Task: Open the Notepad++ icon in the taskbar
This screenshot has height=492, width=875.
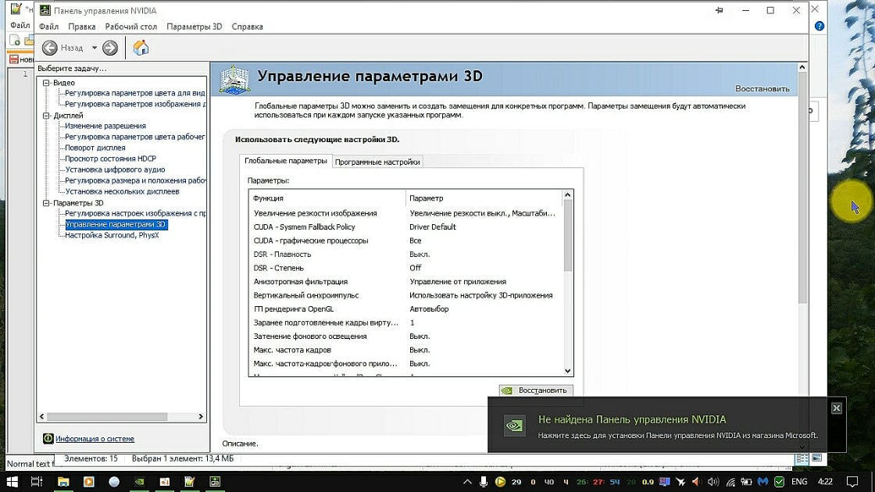Action: [190, 481]
